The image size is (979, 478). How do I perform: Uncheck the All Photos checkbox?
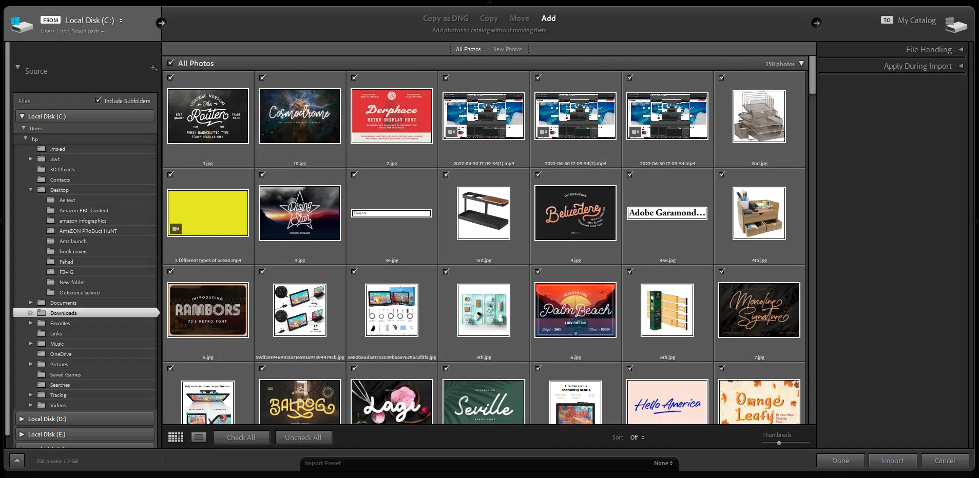[x=171, y=63]
